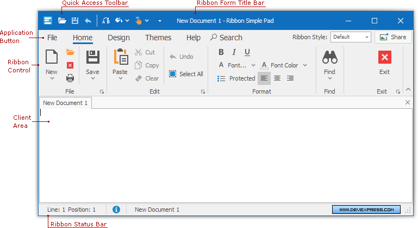Image resolution: width=418 pixels, height=228 pixels.
Task: Toggle Bold formatting
Action: coord(221,52)
